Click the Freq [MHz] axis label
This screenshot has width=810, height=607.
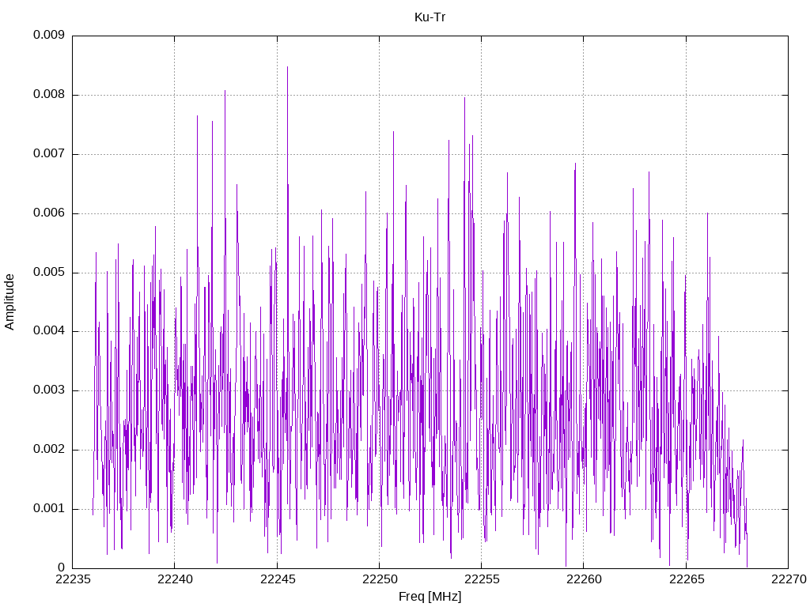(430, 597)
